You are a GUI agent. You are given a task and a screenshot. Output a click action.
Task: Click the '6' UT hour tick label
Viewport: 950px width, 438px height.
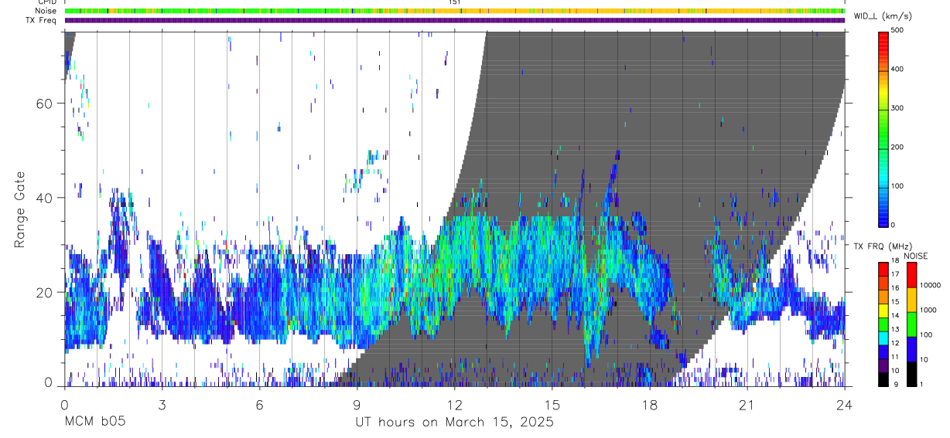coord(260,405)
